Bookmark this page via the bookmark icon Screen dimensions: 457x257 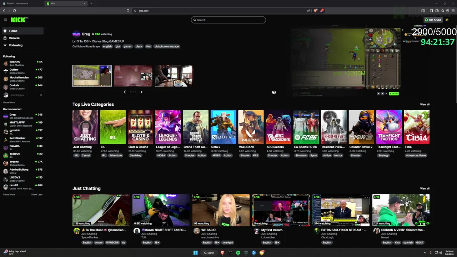(x=128, y=11)
